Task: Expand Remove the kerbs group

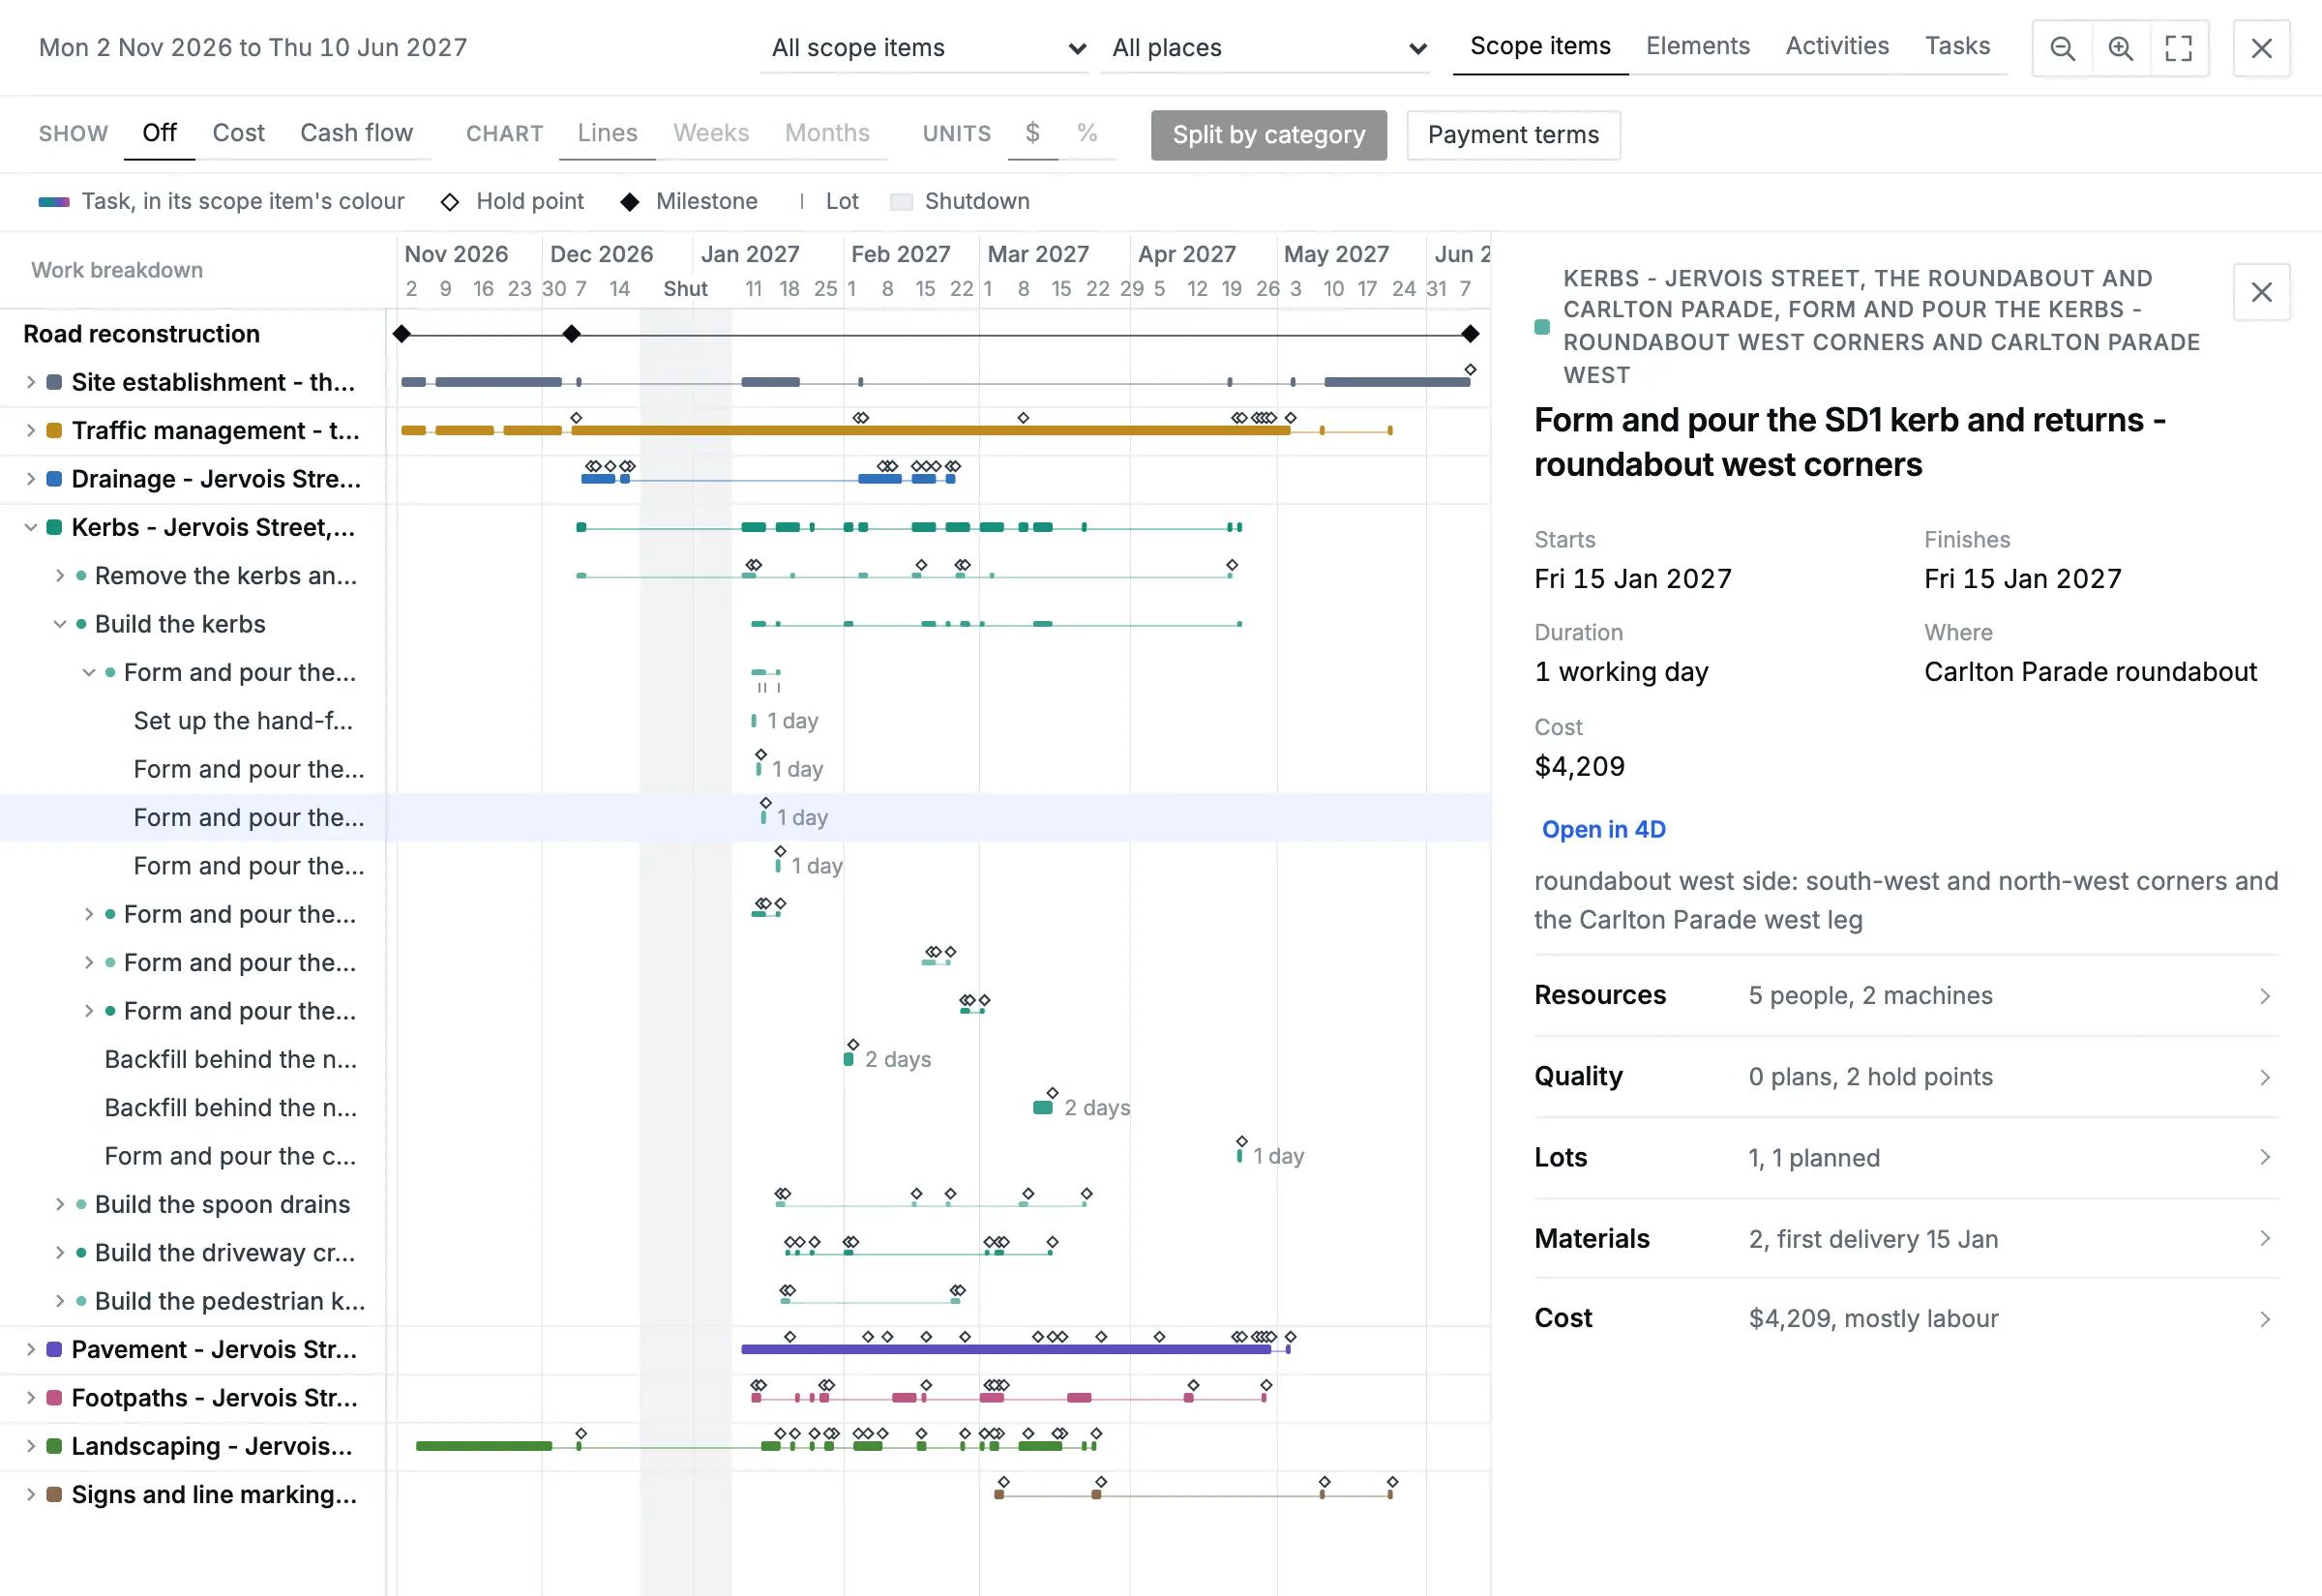Action: [59, 576]
